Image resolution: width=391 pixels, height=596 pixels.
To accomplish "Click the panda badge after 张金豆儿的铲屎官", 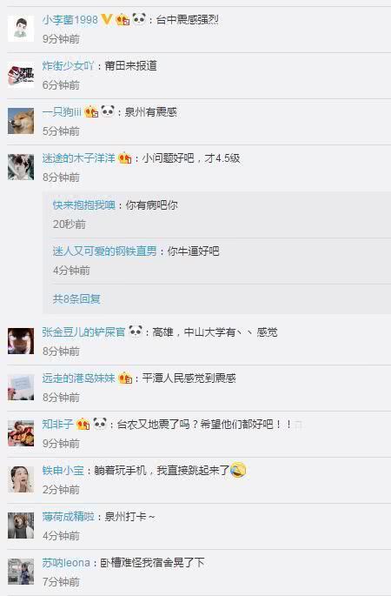I will (x=136, y=331).
